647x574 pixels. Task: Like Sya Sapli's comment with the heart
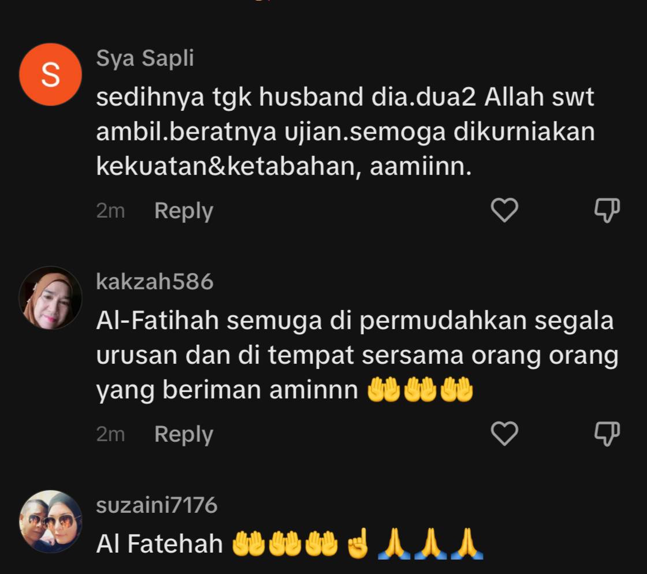pos(504,210)
